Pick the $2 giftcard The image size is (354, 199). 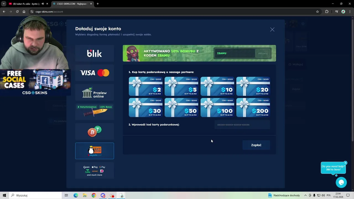click(145, 86)
